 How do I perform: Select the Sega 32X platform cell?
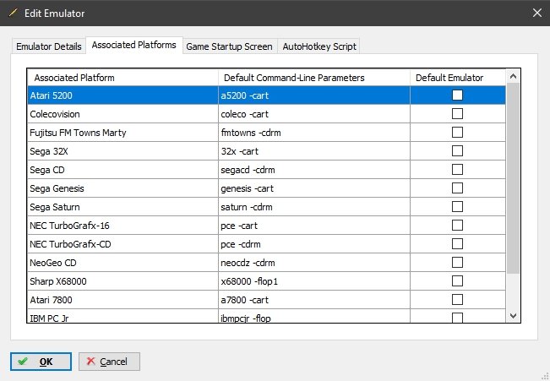[123, 151]
